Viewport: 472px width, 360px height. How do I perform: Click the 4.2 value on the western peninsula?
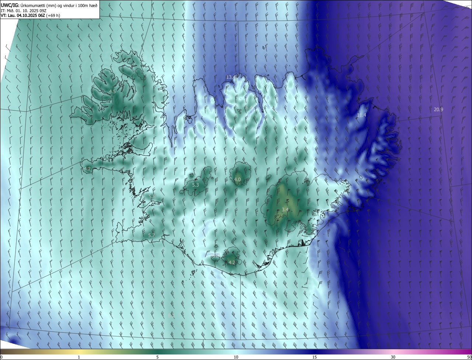pos(87,169)
